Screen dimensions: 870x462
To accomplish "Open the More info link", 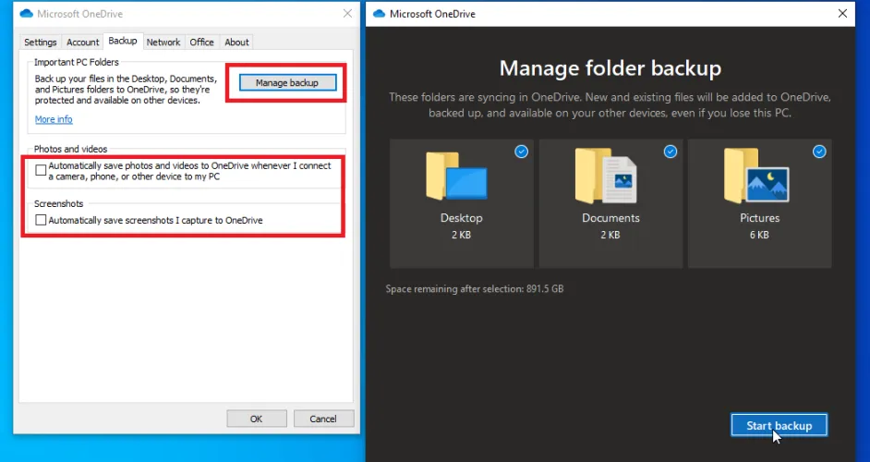I will pos(54,119).
